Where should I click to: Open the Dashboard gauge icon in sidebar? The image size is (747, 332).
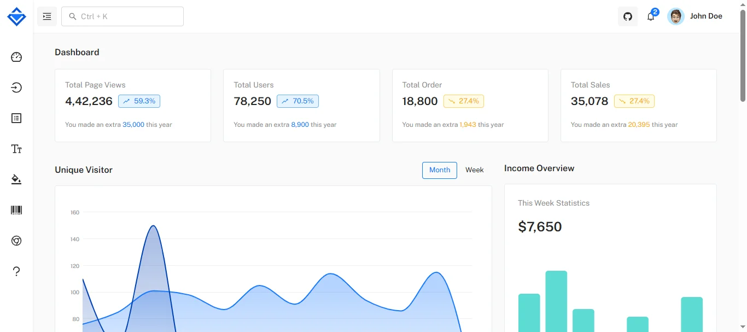coord(16,57)
